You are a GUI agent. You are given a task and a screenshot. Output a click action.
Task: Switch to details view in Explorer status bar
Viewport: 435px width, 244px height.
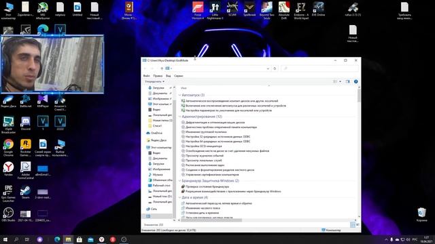click(353, 225)
